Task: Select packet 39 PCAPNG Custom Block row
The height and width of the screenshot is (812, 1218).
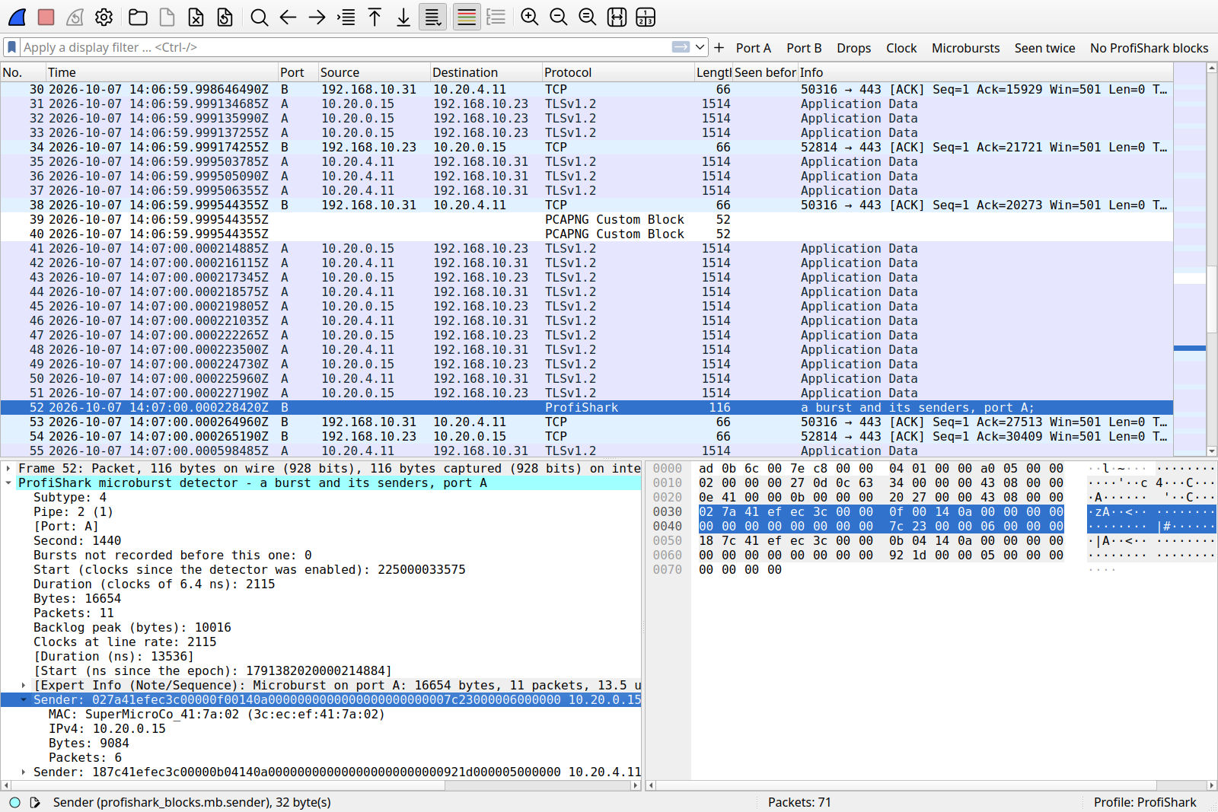Action: coord(586,220)
